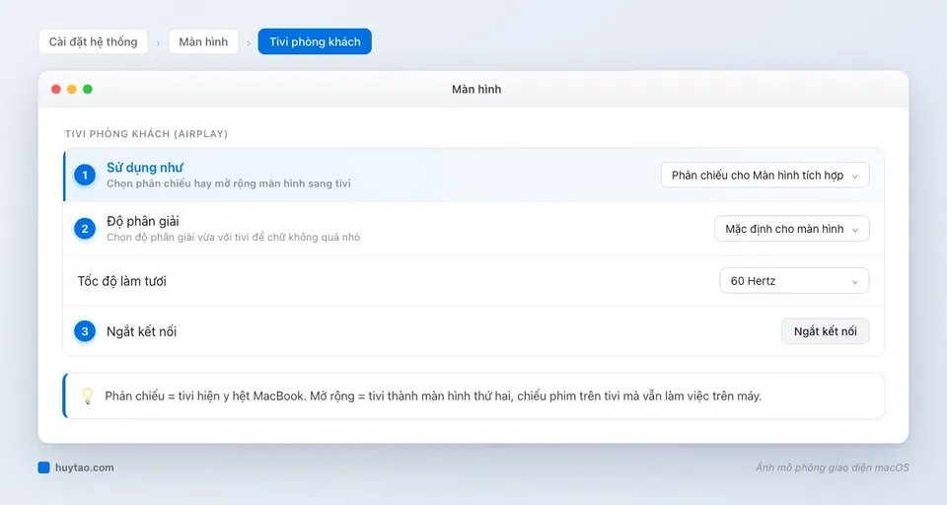
Task: Open the 'Cài đặt hệ thống' breadcrumb
Action: (x=93, y=41)
